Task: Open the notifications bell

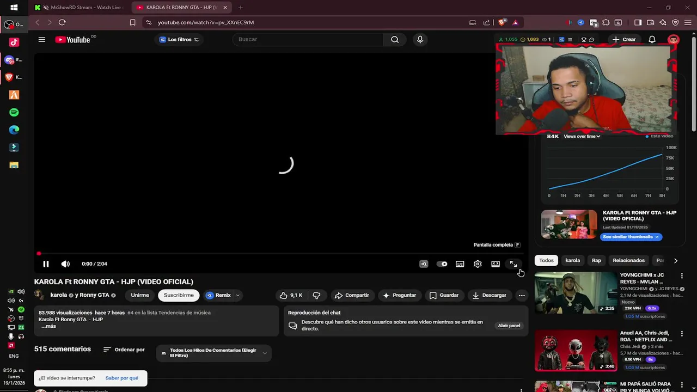Action: click(x=652, y=39)
